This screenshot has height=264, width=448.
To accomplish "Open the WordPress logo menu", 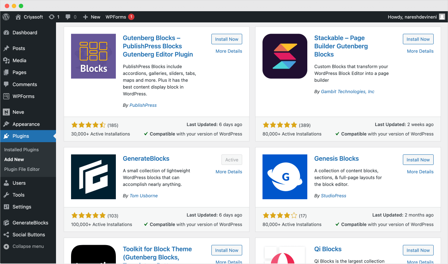I will pos(6,17).
